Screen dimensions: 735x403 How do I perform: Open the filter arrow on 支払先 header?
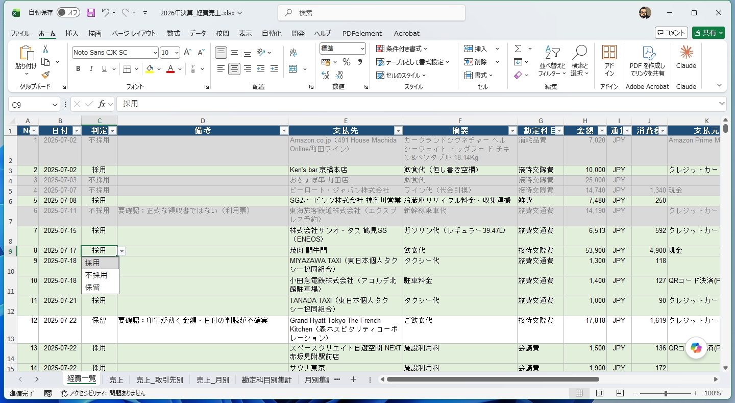(x=398, y=131)
